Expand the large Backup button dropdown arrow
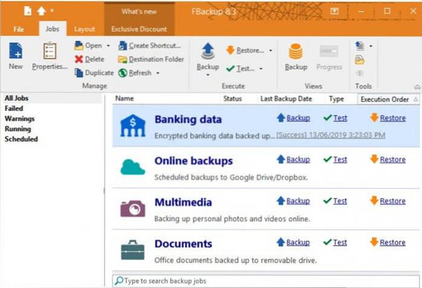The image size is (422, 288). click(x=208, y=75)
